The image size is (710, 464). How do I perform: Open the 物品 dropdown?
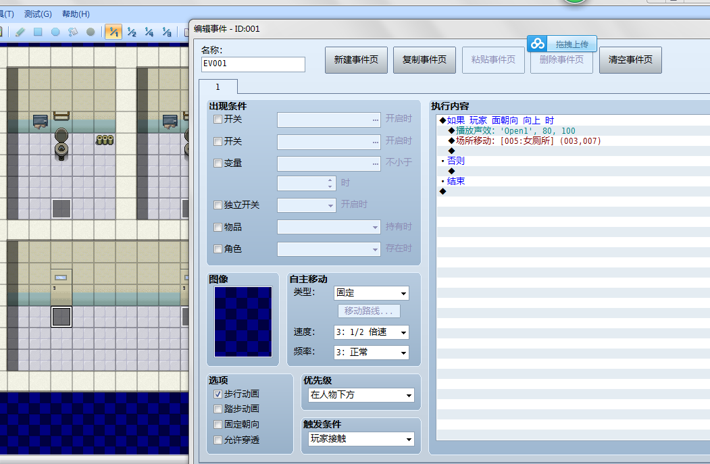(329, 227)
